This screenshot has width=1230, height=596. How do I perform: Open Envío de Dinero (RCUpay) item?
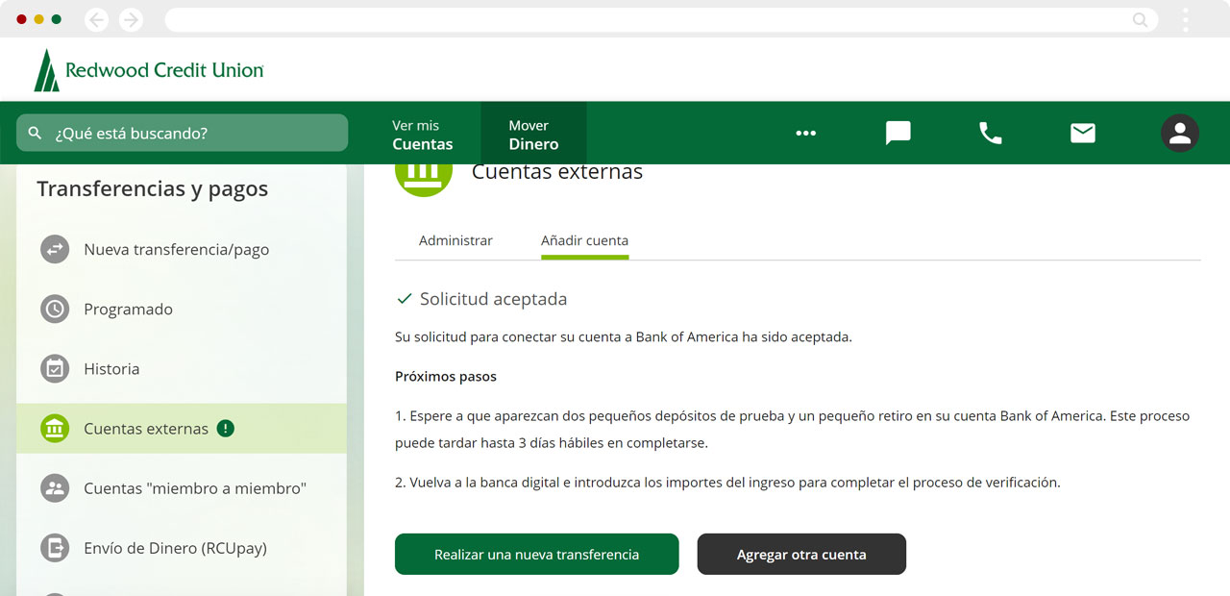point(182,548)
